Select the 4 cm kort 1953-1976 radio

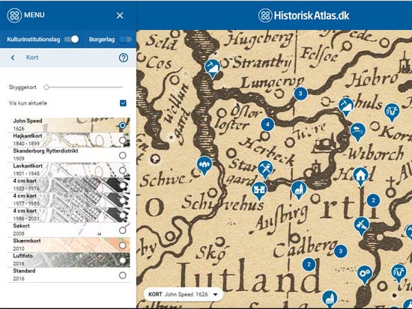click(x=122, y=186)
